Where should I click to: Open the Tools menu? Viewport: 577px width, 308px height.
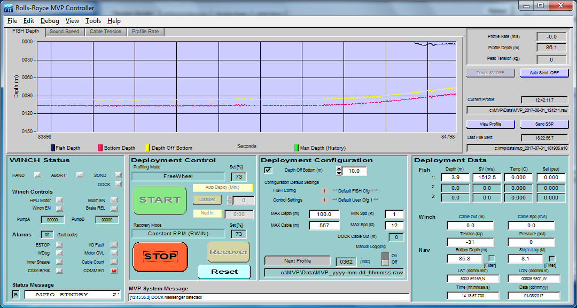[x=93, y=21]
